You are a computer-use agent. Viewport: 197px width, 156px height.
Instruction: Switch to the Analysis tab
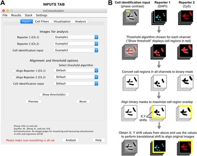(x=81, y=22)
